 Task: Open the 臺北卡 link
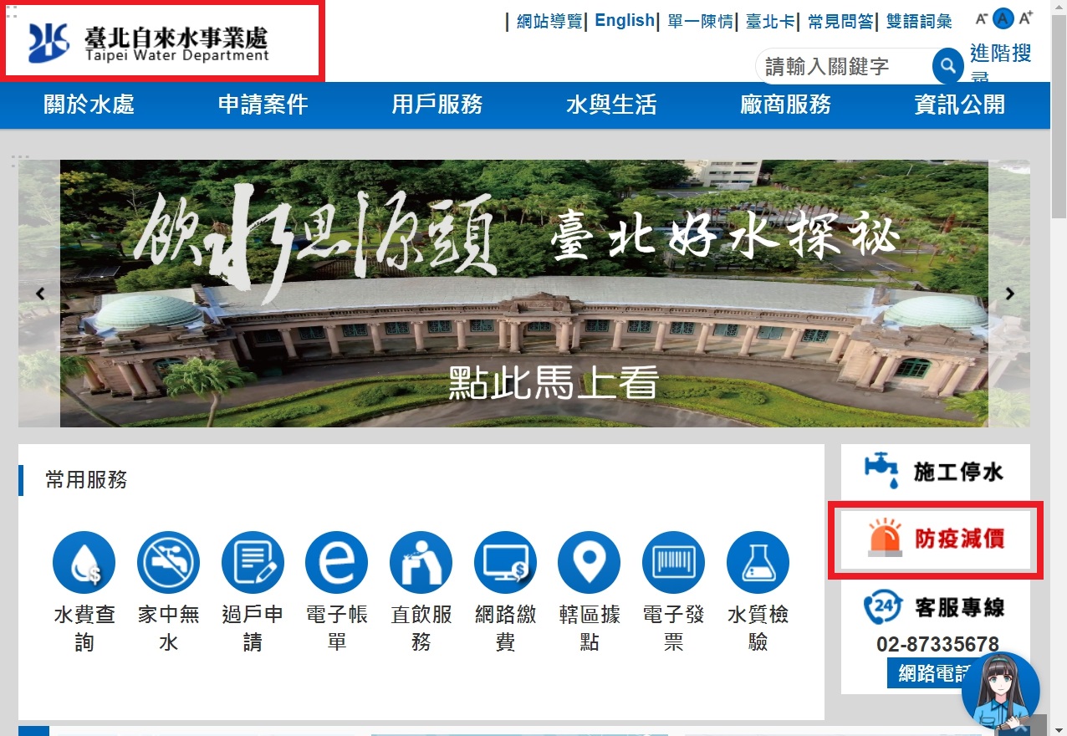[771, 22]
